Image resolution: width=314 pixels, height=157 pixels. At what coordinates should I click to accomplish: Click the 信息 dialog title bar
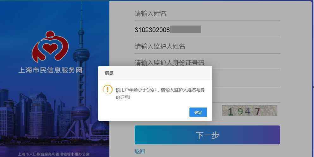pos(155,73)
